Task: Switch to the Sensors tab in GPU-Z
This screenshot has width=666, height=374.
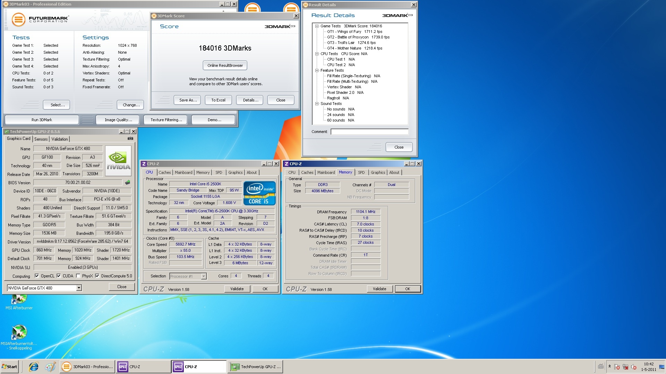Action: coord(41,139)
